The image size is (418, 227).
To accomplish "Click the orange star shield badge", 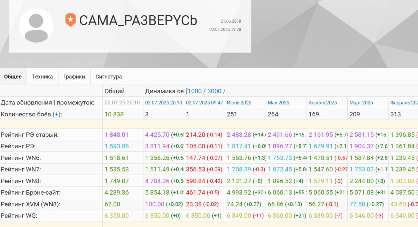I will tap(70, 20).
